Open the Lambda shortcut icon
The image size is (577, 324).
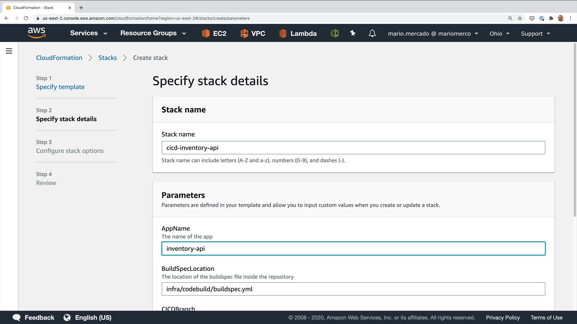point(282,33)
